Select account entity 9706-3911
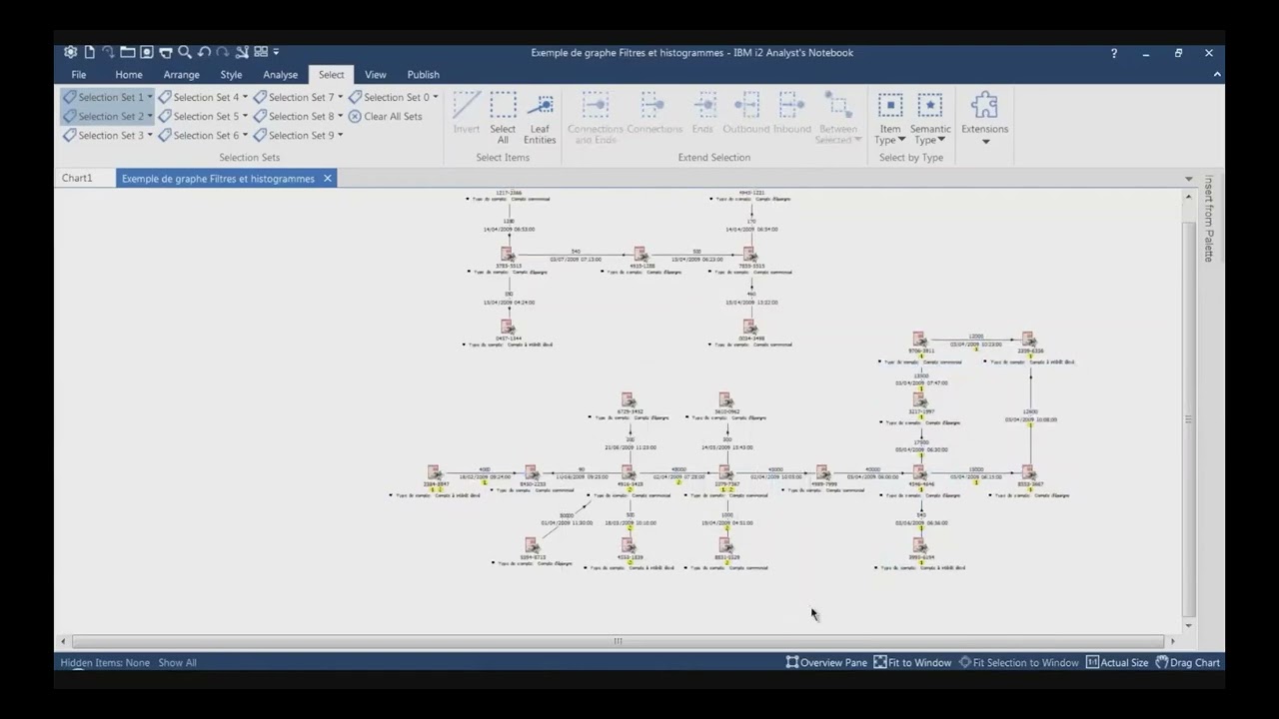 [x=919, y=341]
